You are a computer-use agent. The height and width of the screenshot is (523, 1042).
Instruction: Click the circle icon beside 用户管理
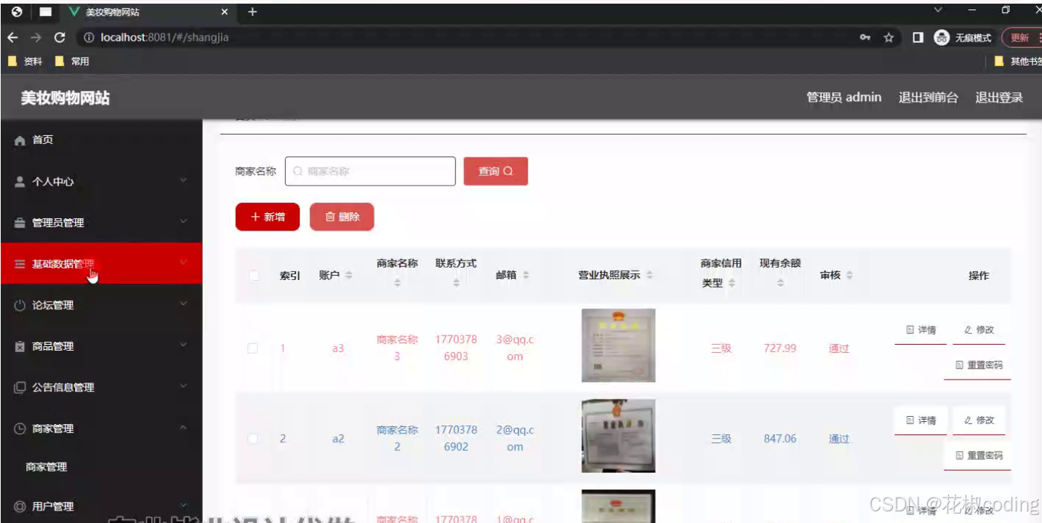click(x=20, y=506)
